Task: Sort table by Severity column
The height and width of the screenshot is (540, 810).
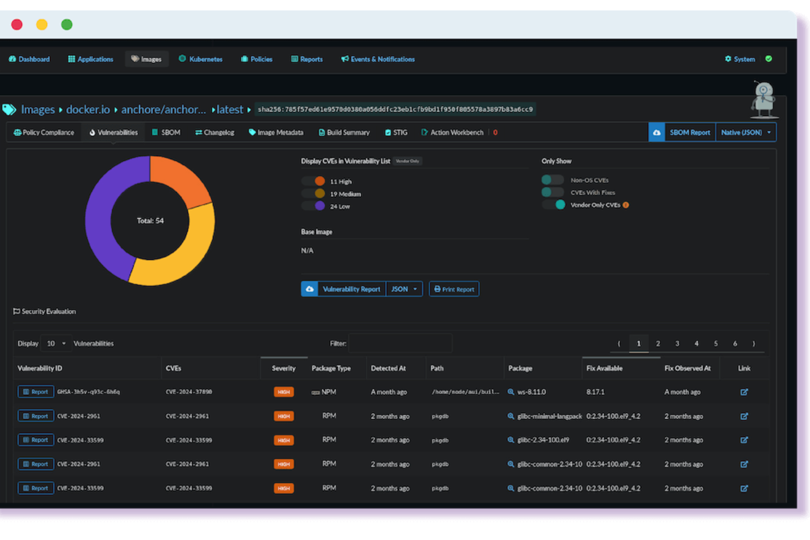Action: click(x=283, y=368)
